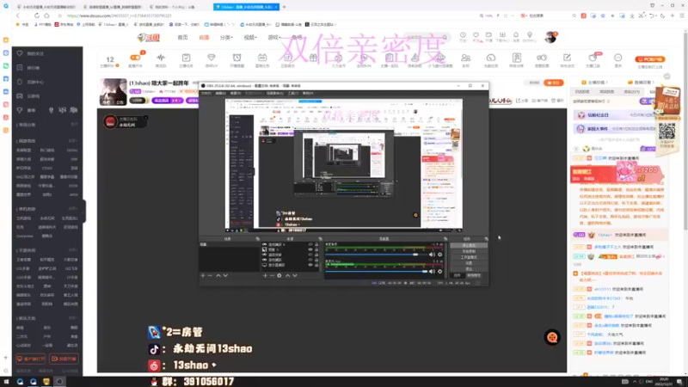Open the Windows Start button

coord(7,382)
